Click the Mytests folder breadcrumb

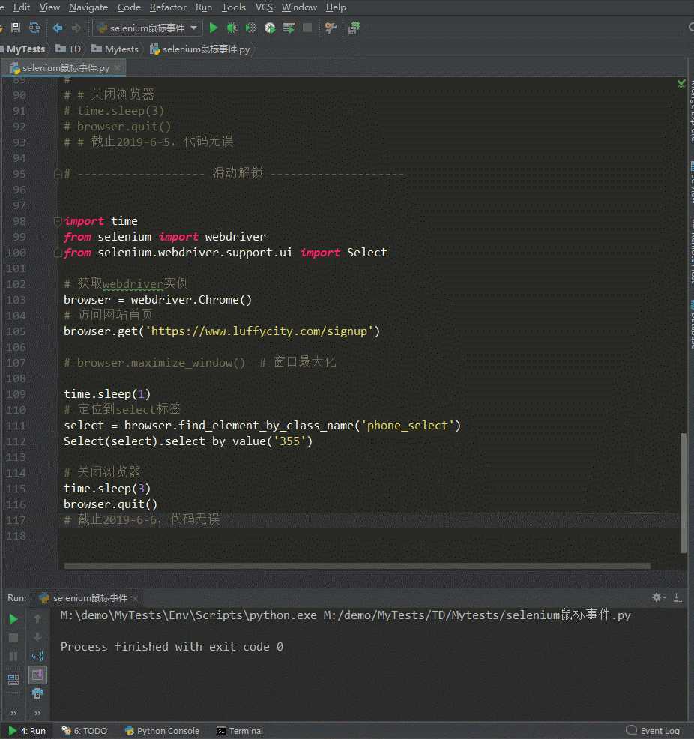pyautogui.click(x=115, y=49)
